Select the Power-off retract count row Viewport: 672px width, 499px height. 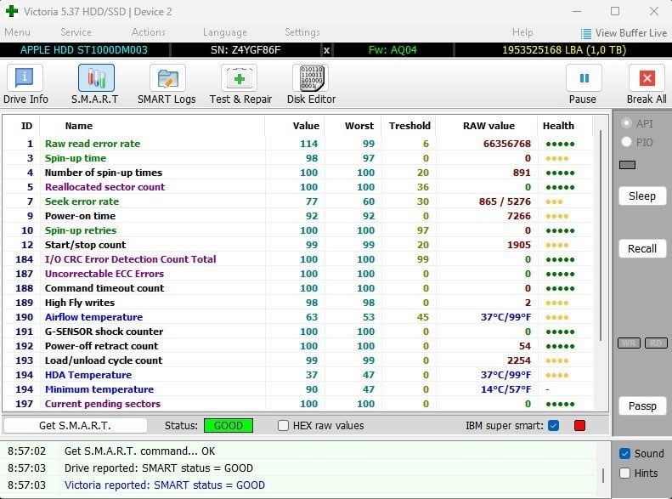pyautogui.click(x=298, y=346)
